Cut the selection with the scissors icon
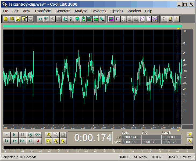The height and width of the screenshot is (161, 196). point(71,19)
